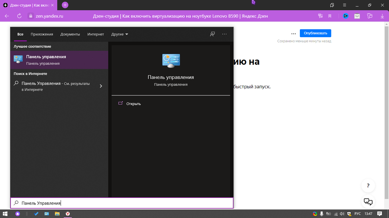Open the chat feedback bubble icon
Screen dimensions: 389x218
click(x=368, y=202)
